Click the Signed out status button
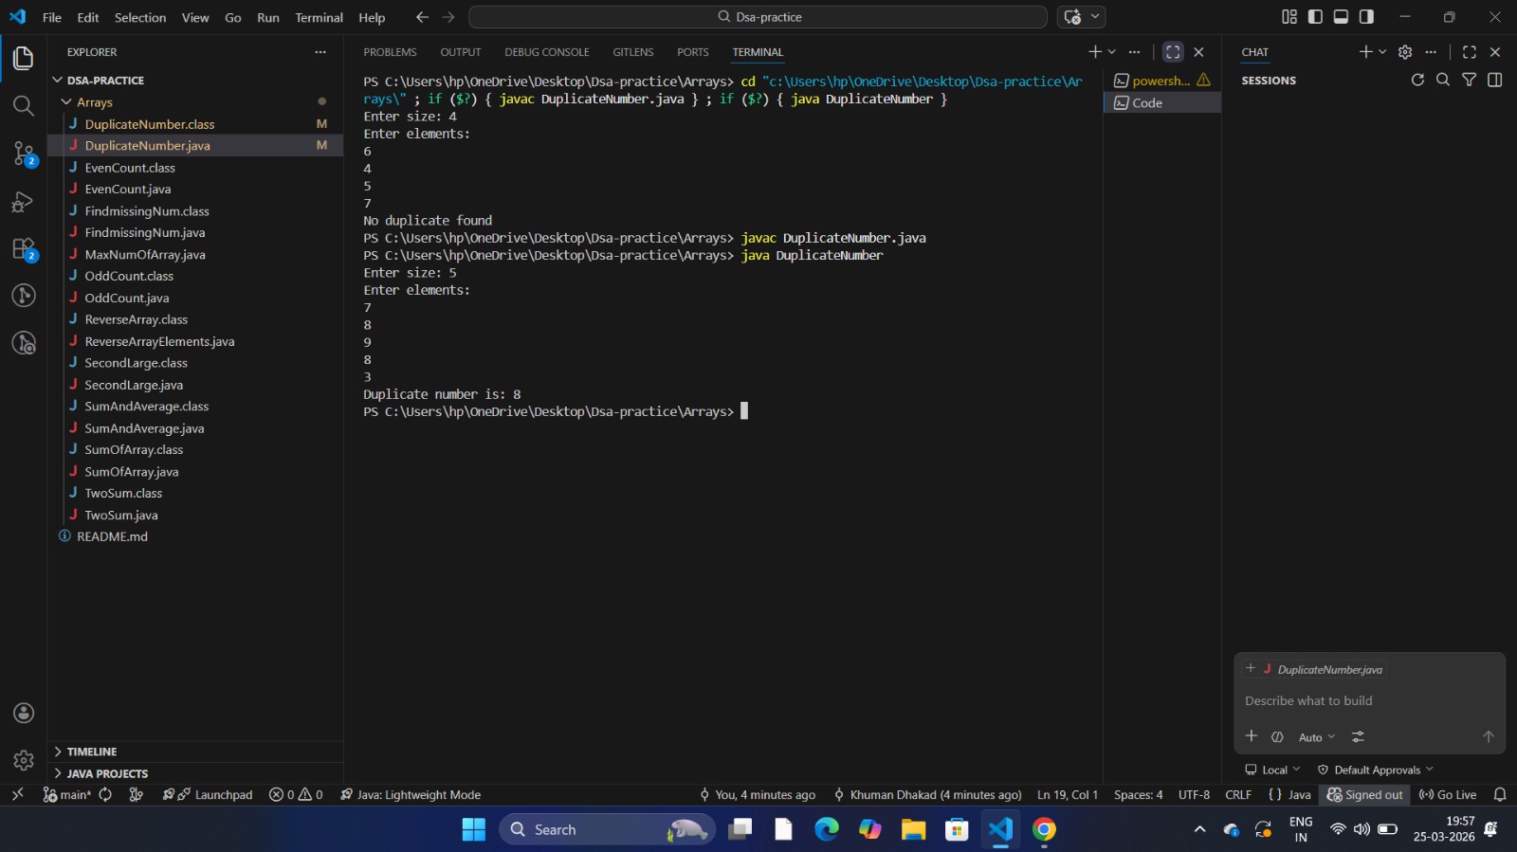 coord(1365,795)
